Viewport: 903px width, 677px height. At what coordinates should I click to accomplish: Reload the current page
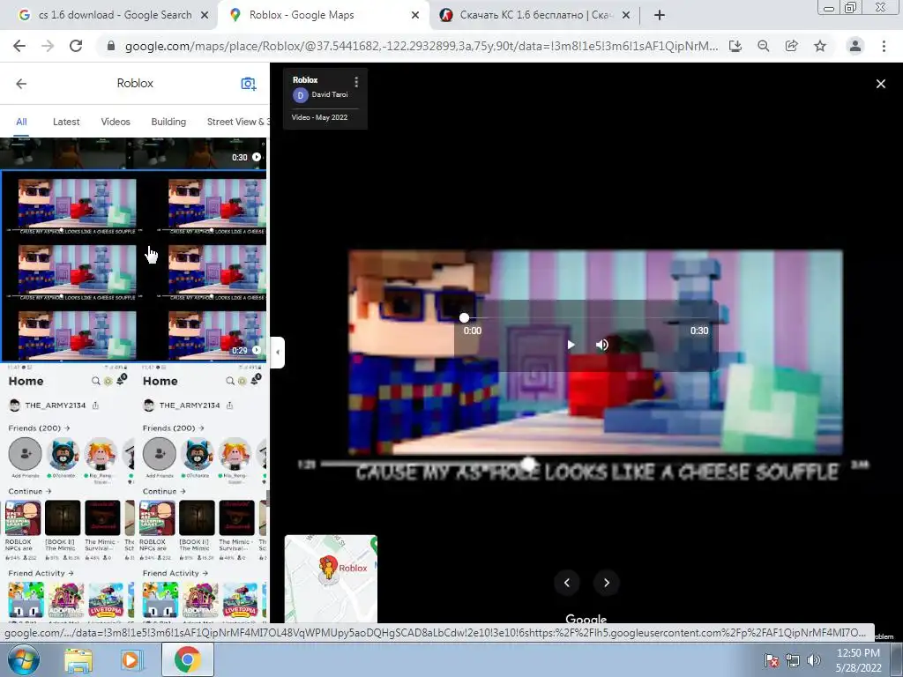[x=76, y=46]
